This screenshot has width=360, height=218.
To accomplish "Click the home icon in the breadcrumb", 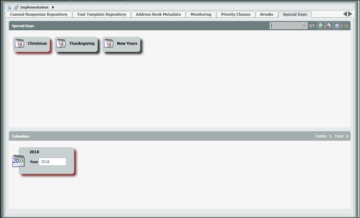I will pos(9,7).
